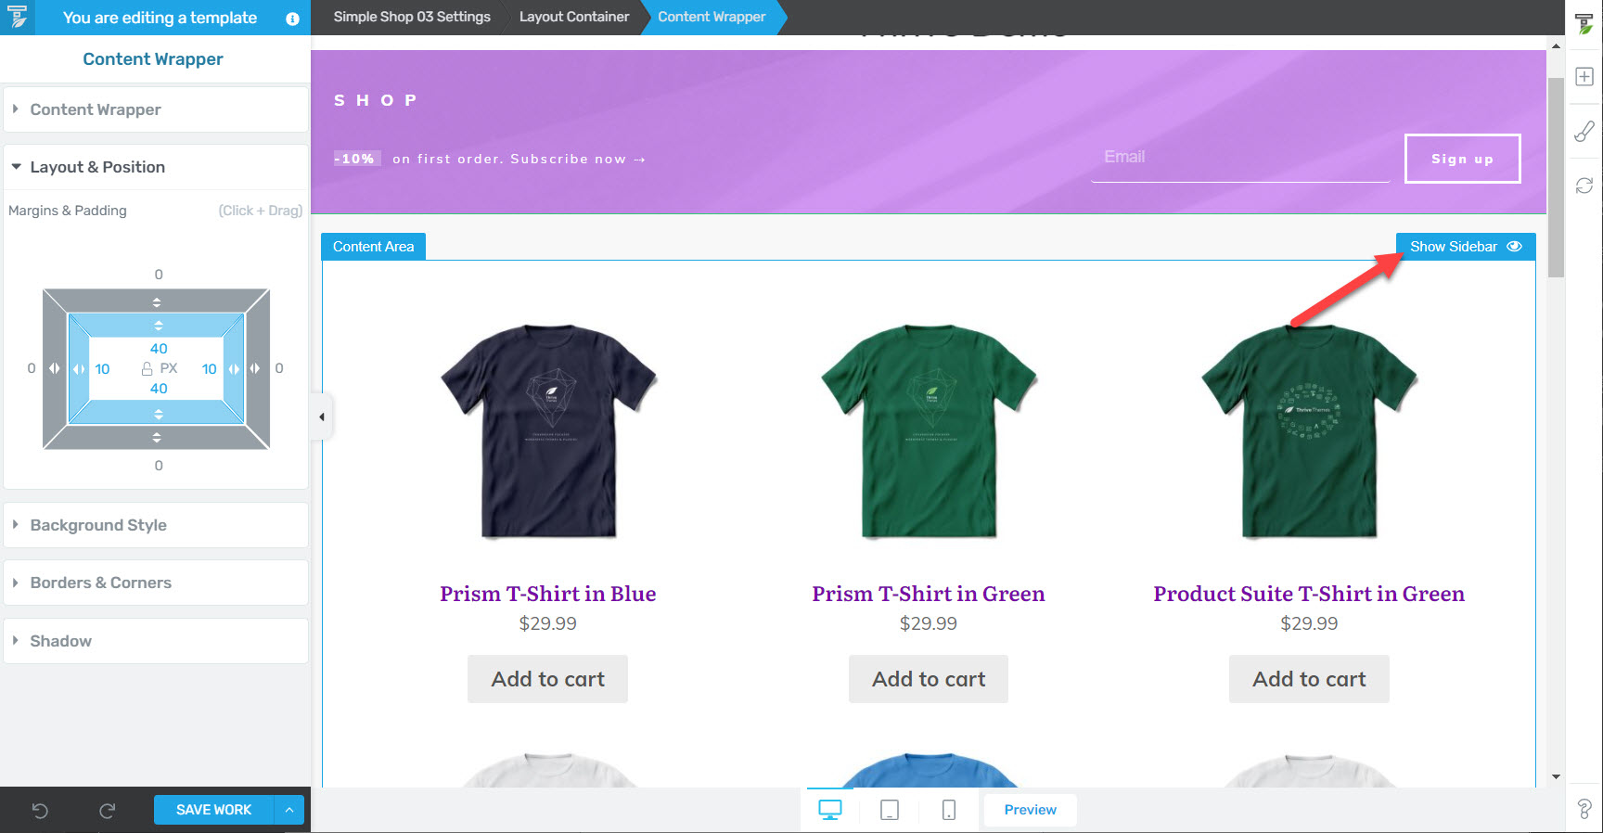Open Product Suite T-Shirt in Green link

click(1309, 594)
